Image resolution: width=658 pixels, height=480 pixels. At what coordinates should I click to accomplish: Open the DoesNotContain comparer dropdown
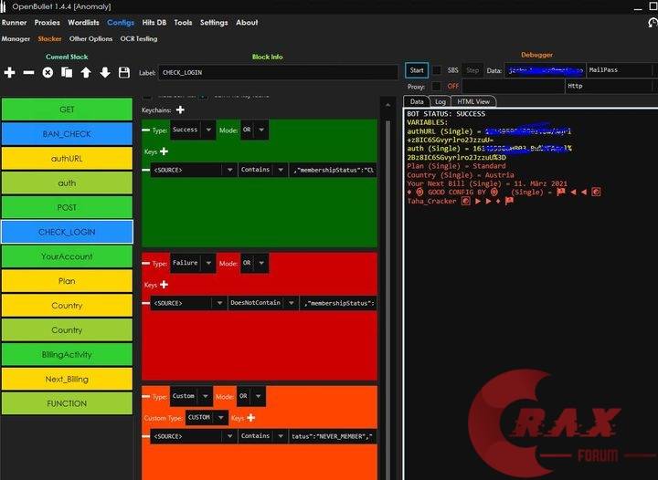coord(262,303)
